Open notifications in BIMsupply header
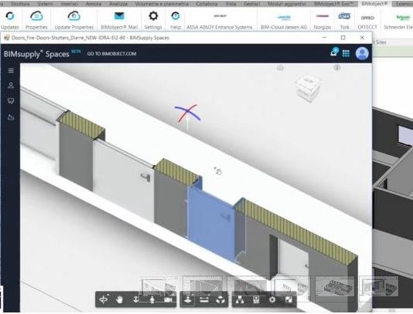Screen dimensions: 413x314 click(x=334, y=52)
